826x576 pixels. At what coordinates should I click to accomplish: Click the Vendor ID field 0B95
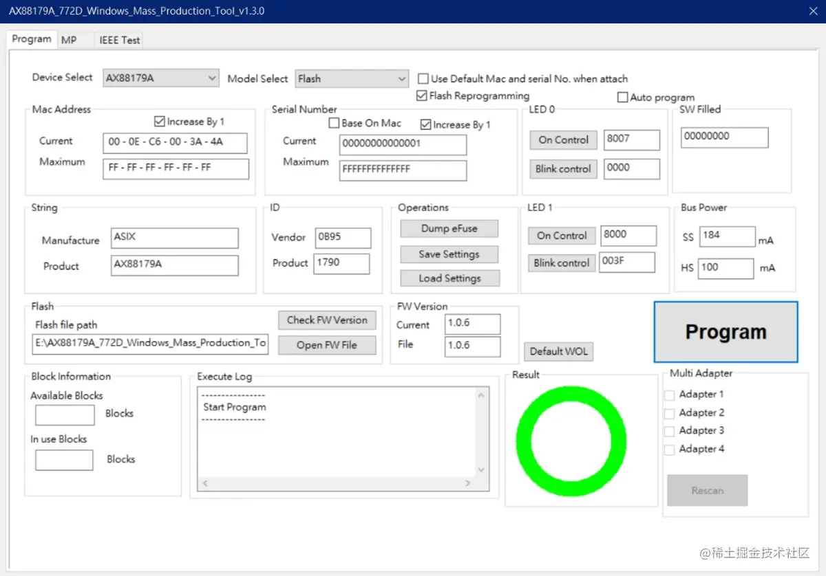[343, 238]
